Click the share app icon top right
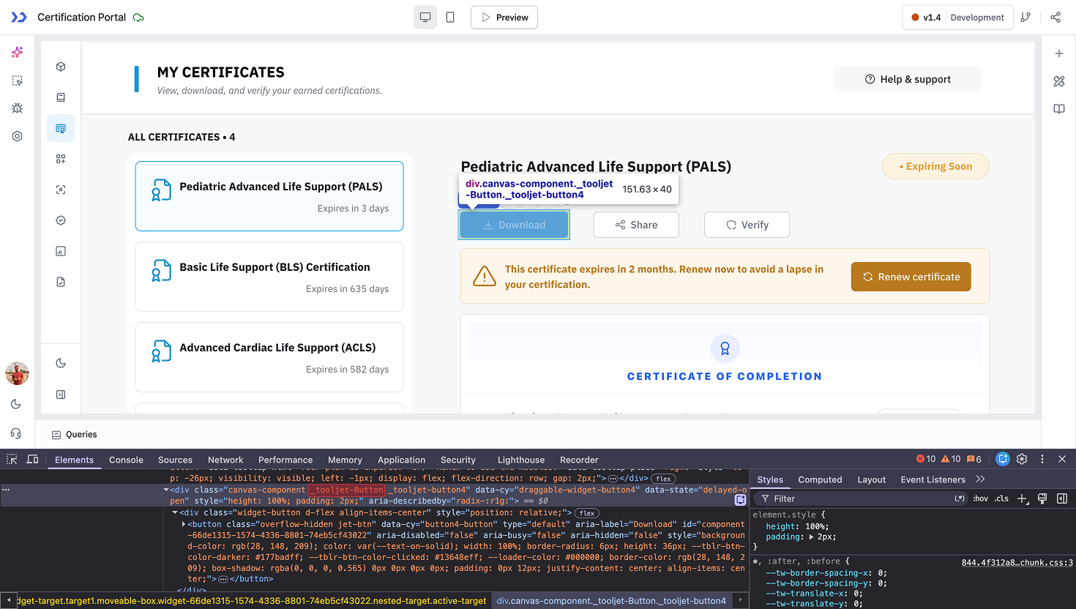 (x=1056, y=17)
